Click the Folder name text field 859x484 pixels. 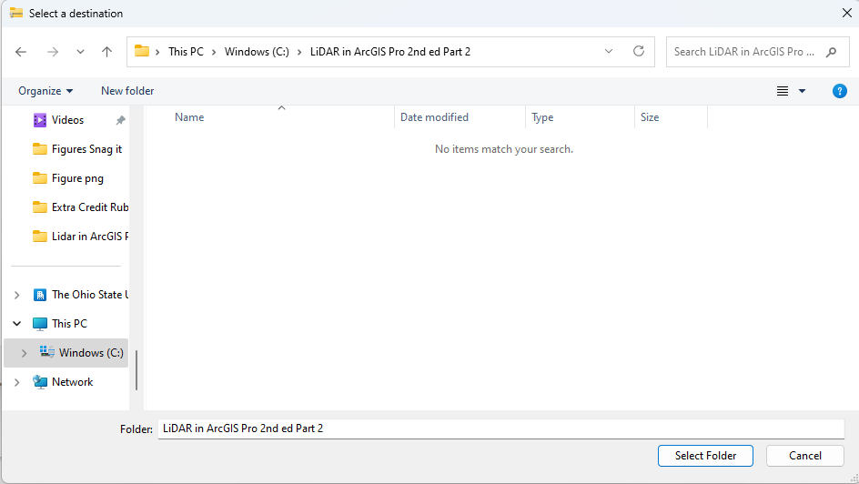click(501, 429)
